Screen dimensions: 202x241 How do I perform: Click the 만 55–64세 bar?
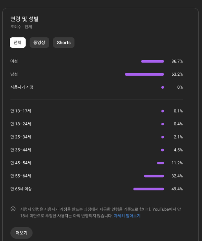154,176
